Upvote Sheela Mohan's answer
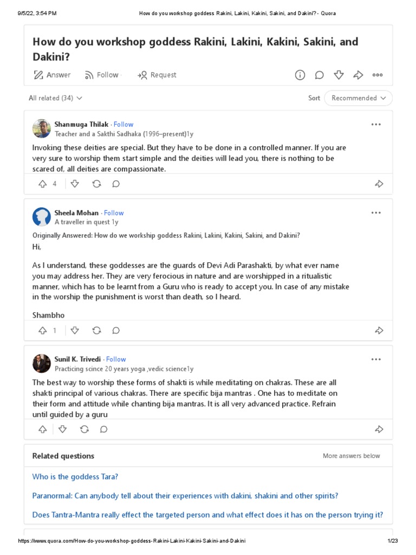Viewport: 416px width, 555px height. pyautogui.click(x=43, y=330)
